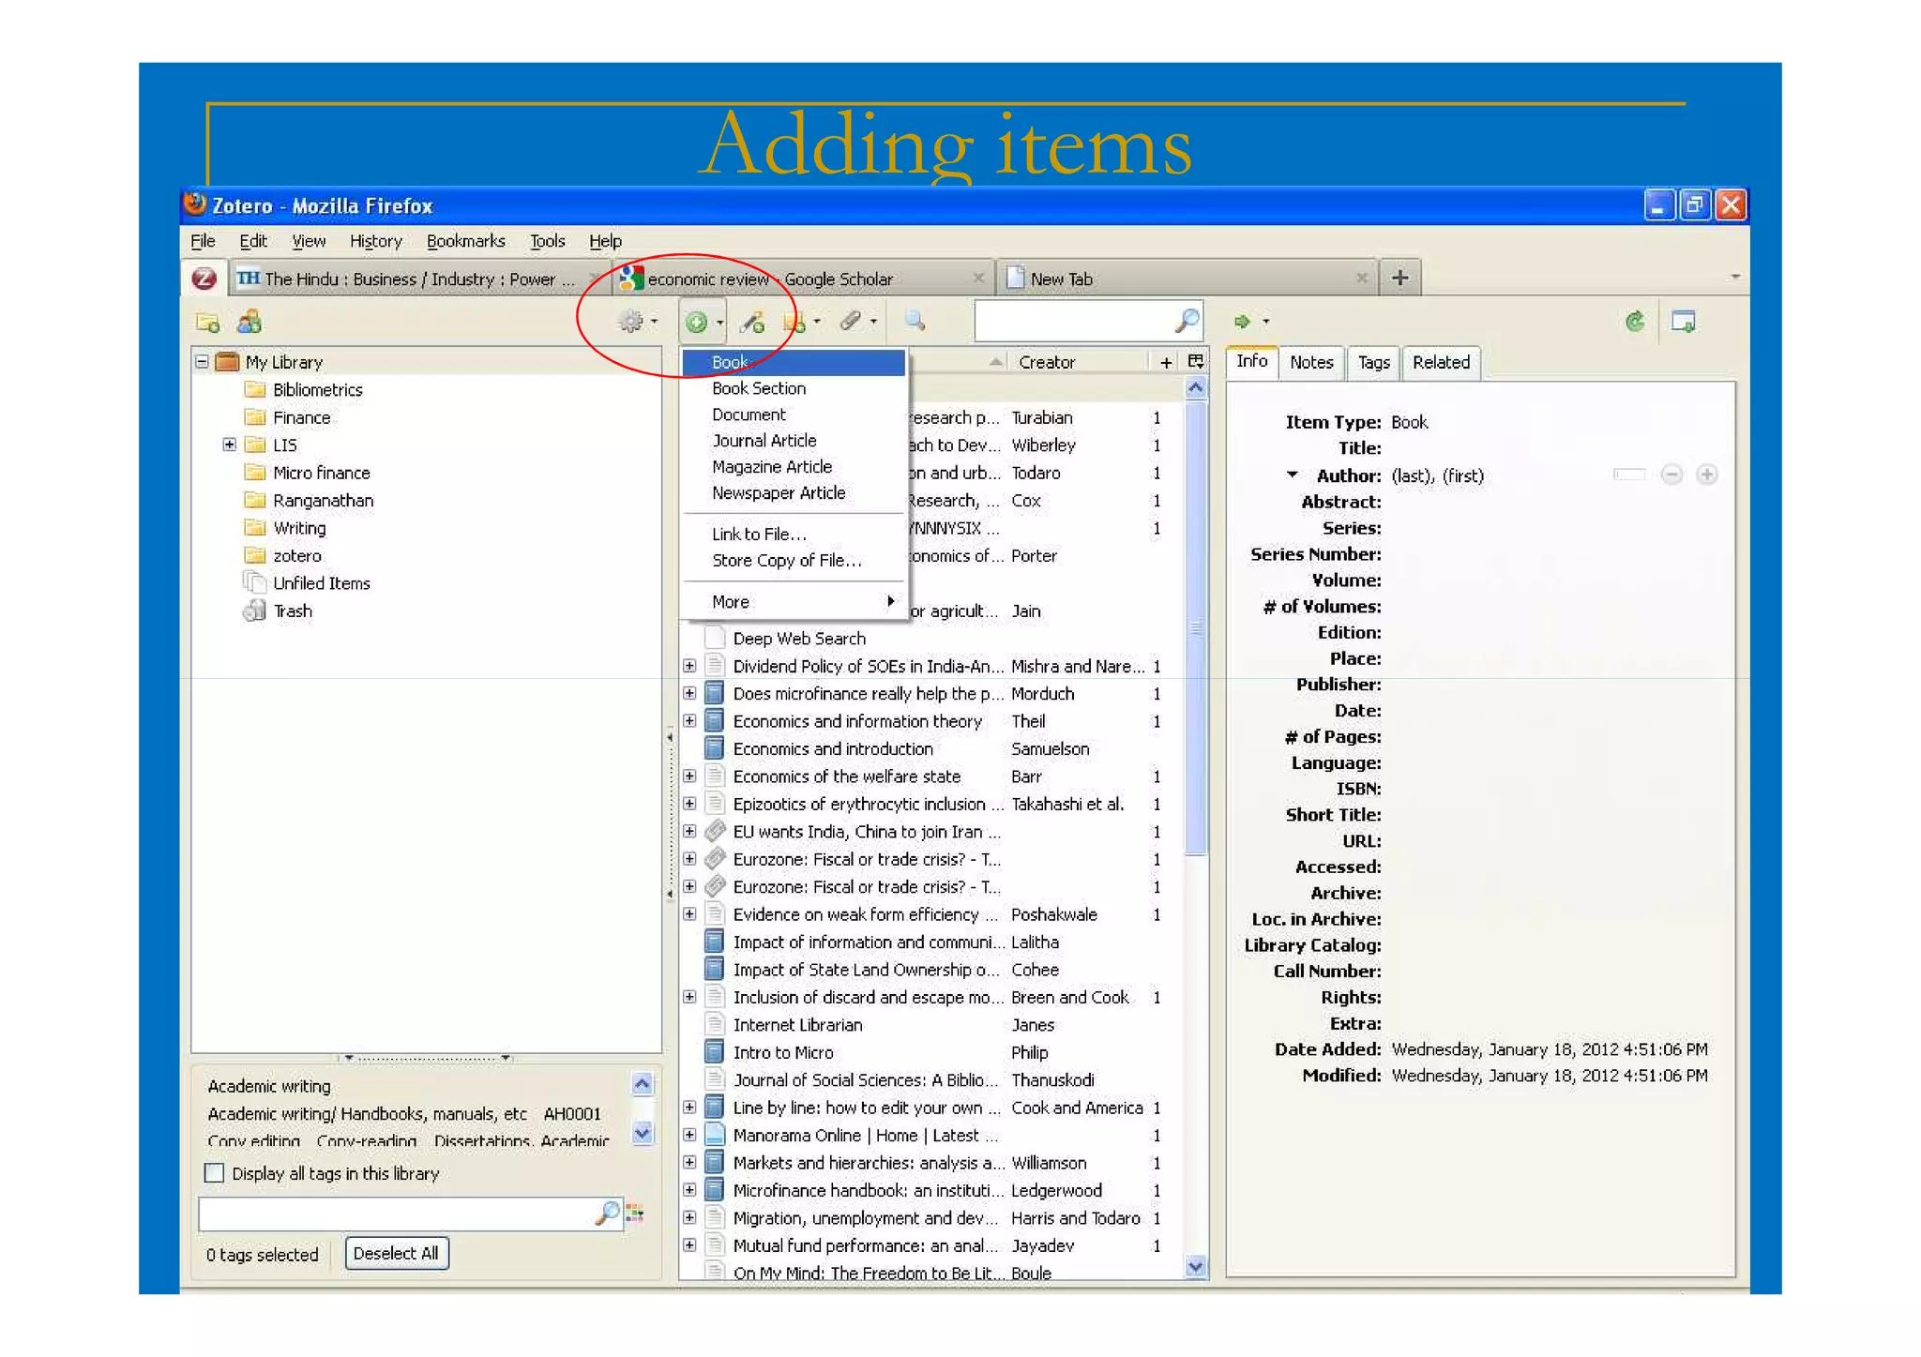Click the tag selector colored options icon
Screen dimensions: 1921x1357
(635, 1214)
